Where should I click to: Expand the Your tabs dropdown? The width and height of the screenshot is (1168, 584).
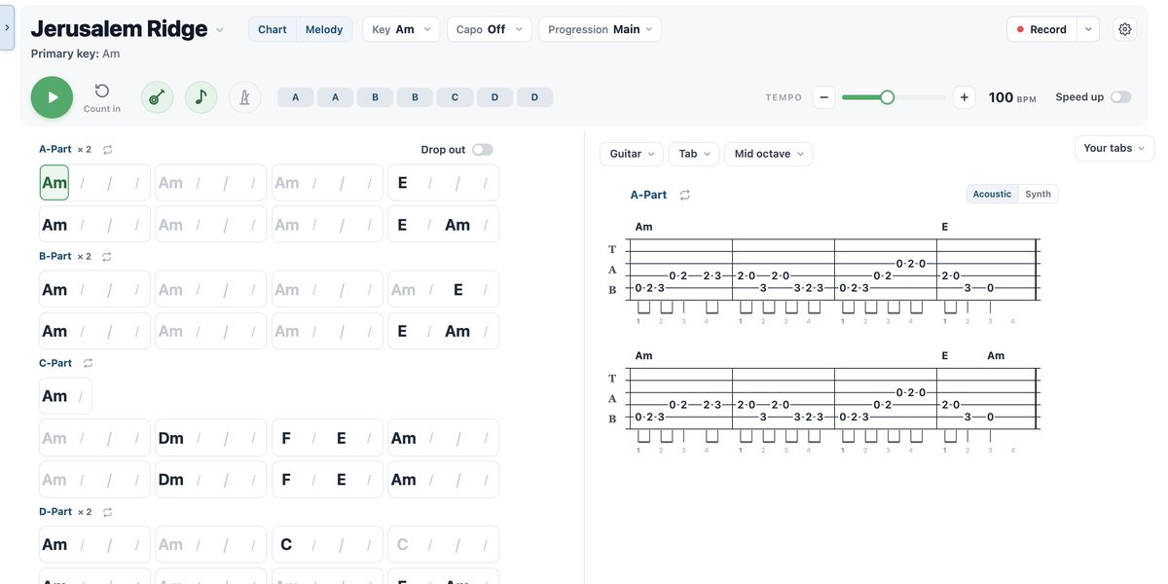pyautogui.click(x=1114, y=148)
